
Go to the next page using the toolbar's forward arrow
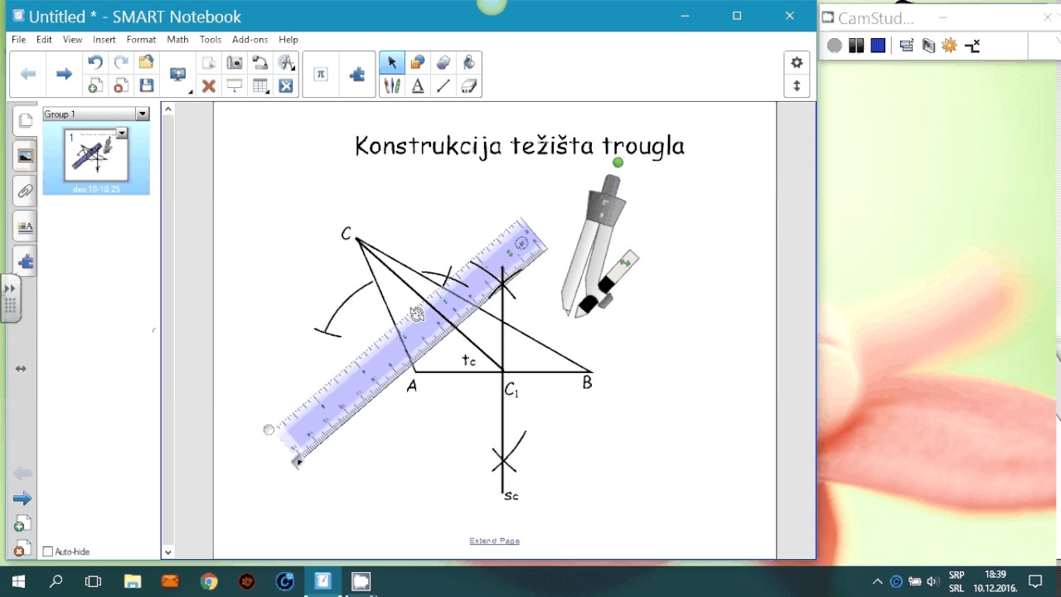64,74
